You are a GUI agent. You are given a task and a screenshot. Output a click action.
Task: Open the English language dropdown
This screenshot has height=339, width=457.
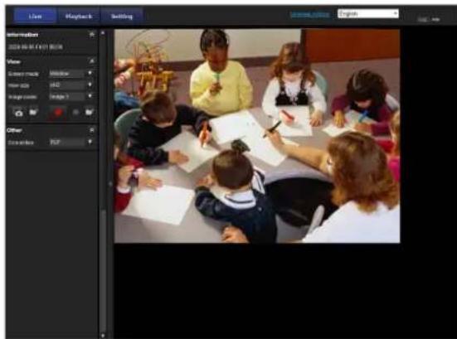367,14
